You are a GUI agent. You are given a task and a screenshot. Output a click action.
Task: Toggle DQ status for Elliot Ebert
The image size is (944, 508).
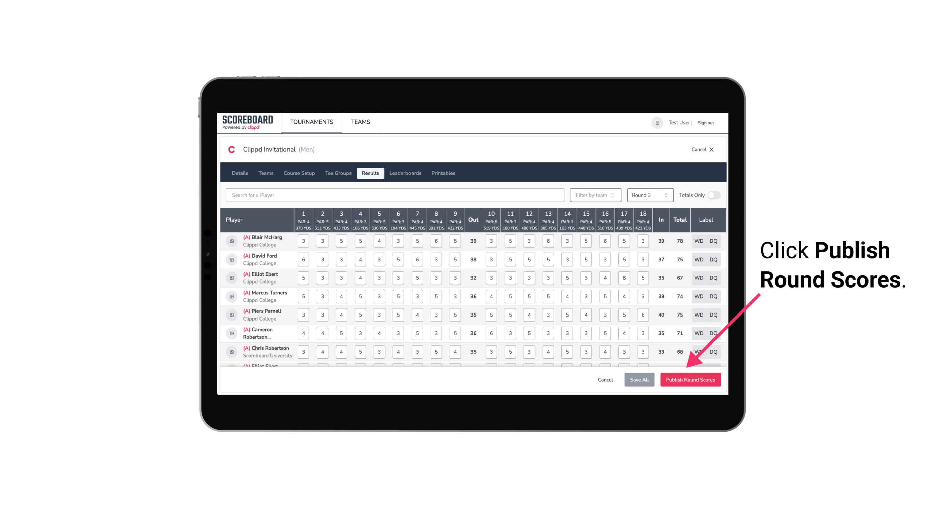point(714,278)
